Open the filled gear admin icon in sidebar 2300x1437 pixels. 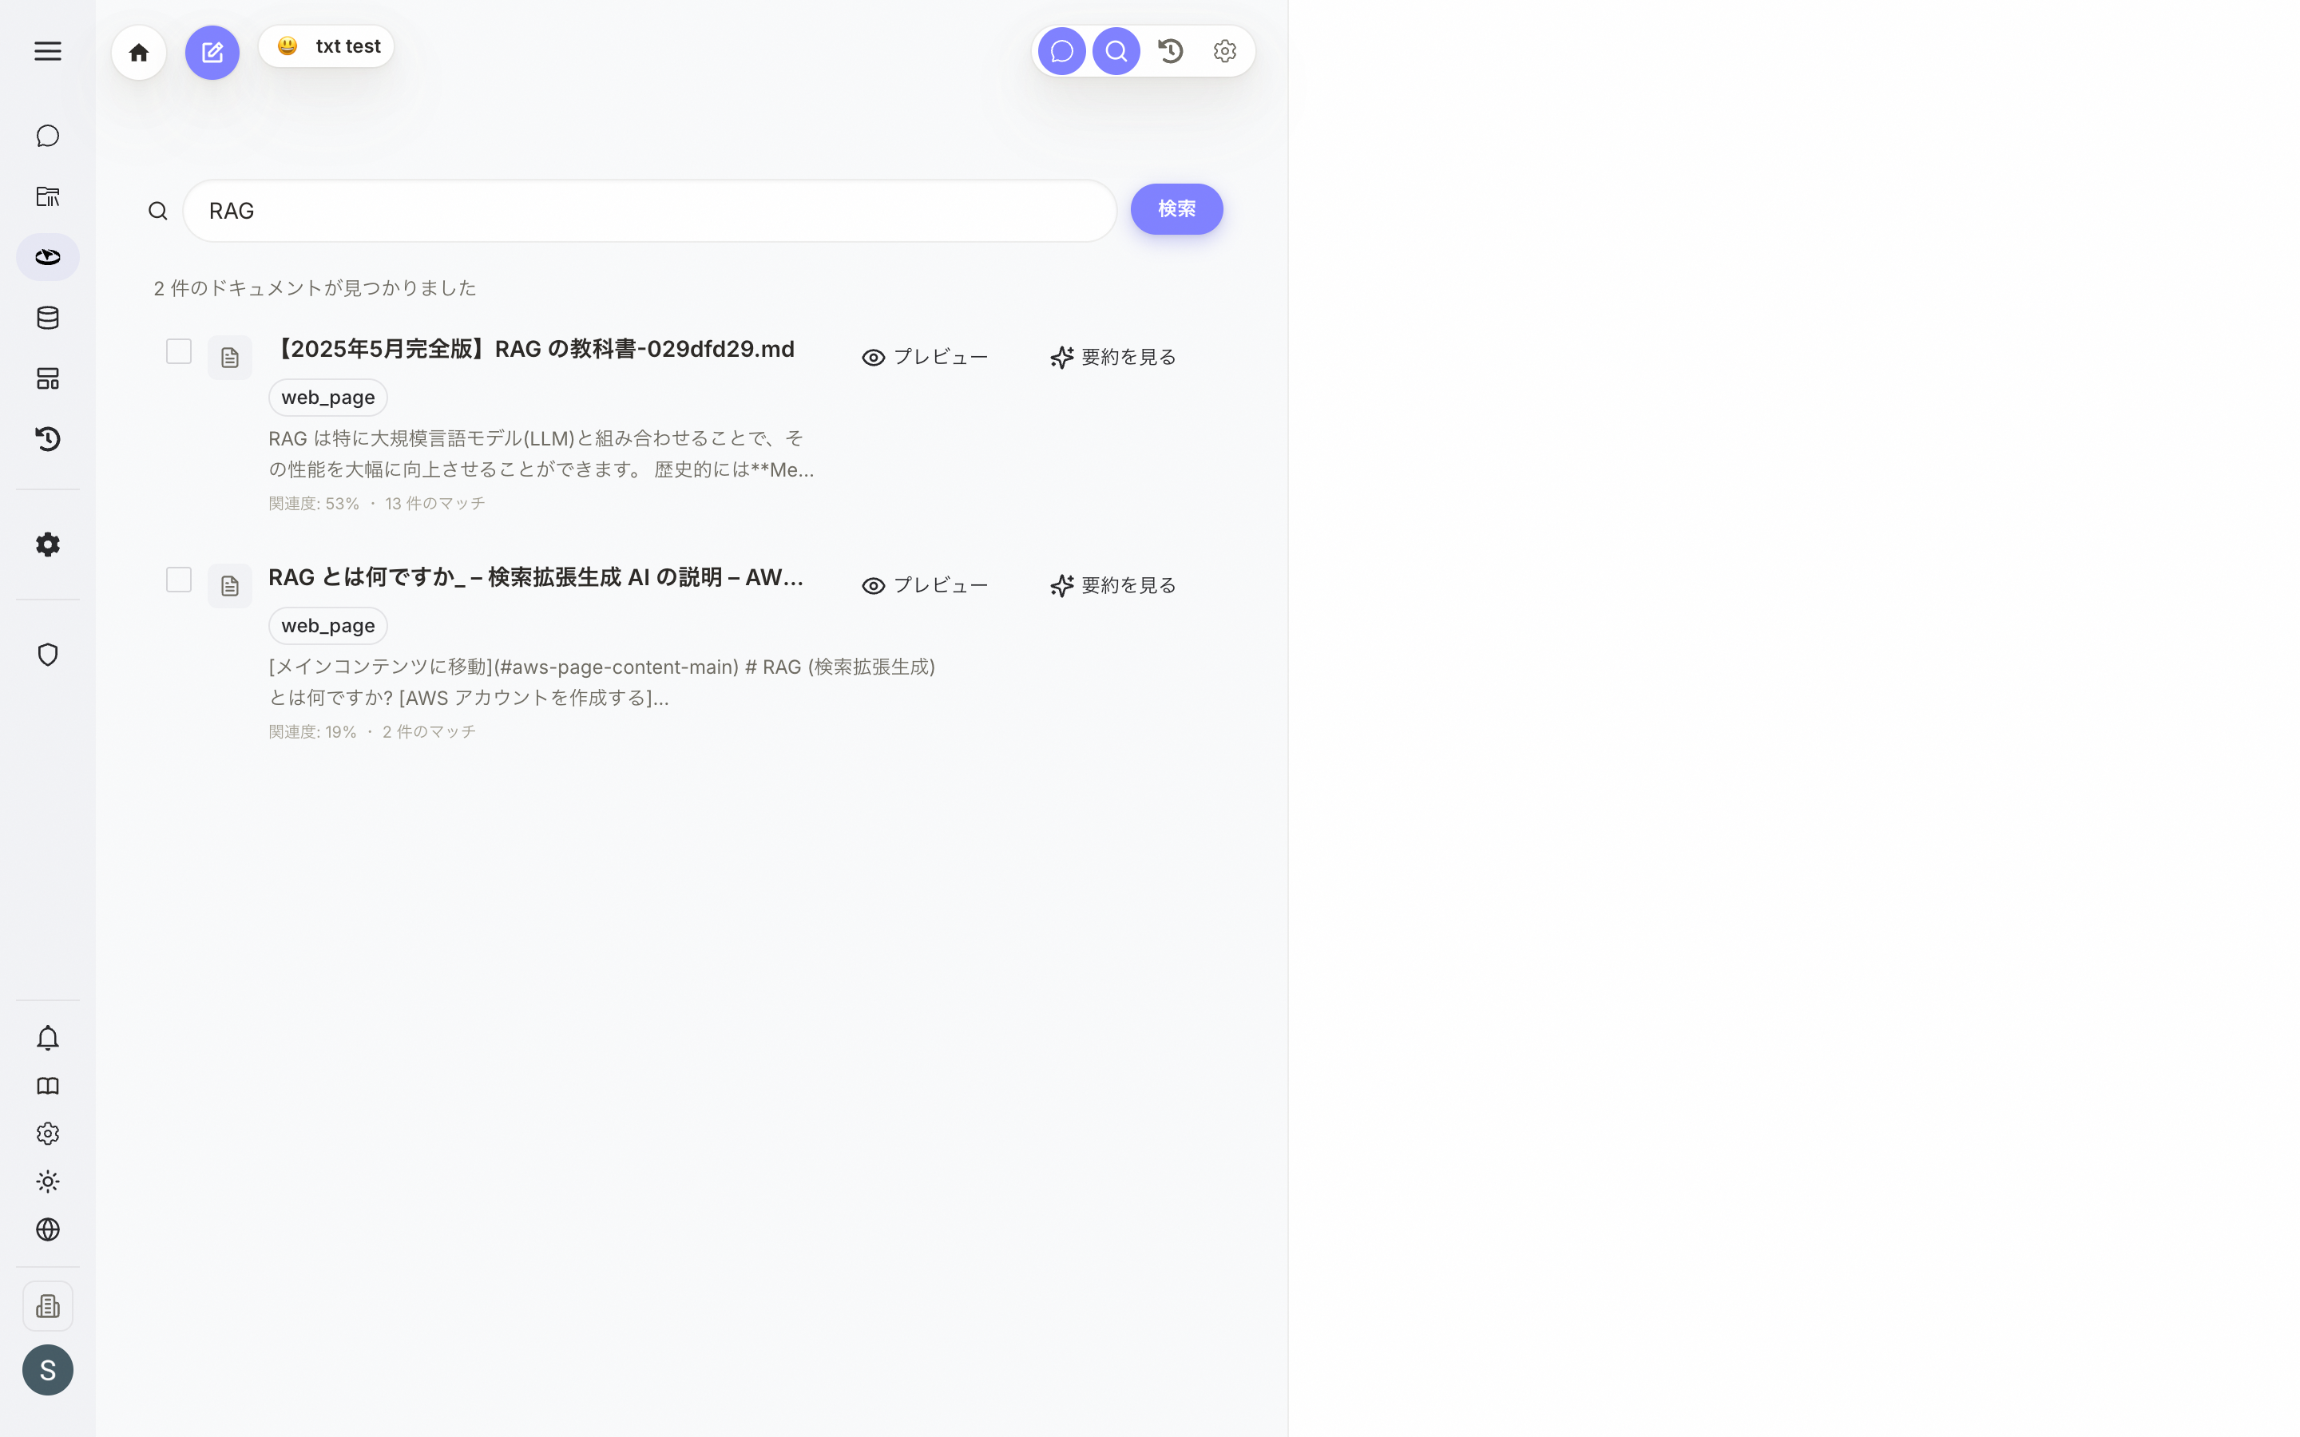[48, 544]
